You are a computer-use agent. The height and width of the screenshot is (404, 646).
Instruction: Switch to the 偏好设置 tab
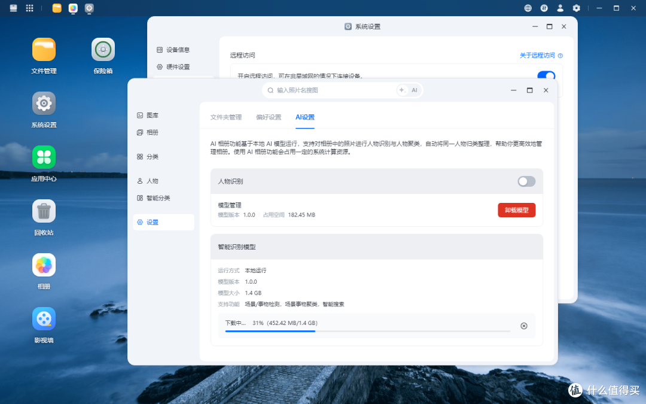click(269, 117)
